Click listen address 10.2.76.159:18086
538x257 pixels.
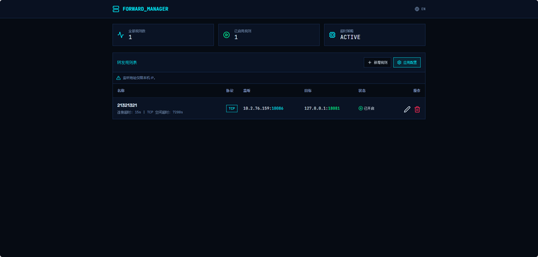[263, 108]
